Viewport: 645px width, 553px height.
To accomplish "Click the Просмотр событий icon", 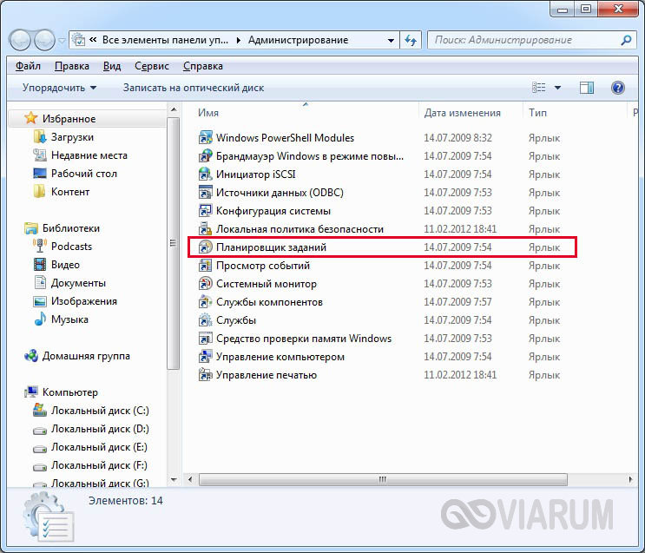I will 205,266.
